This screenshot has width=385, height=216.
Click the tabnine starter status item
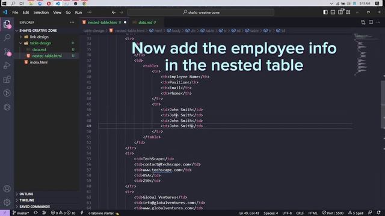point(103,213)
